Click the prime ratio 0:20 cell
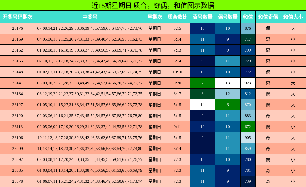 (177, 83)
